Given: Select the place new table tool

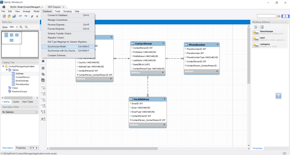Looking at the screenshot, I should tap(43, 68).
